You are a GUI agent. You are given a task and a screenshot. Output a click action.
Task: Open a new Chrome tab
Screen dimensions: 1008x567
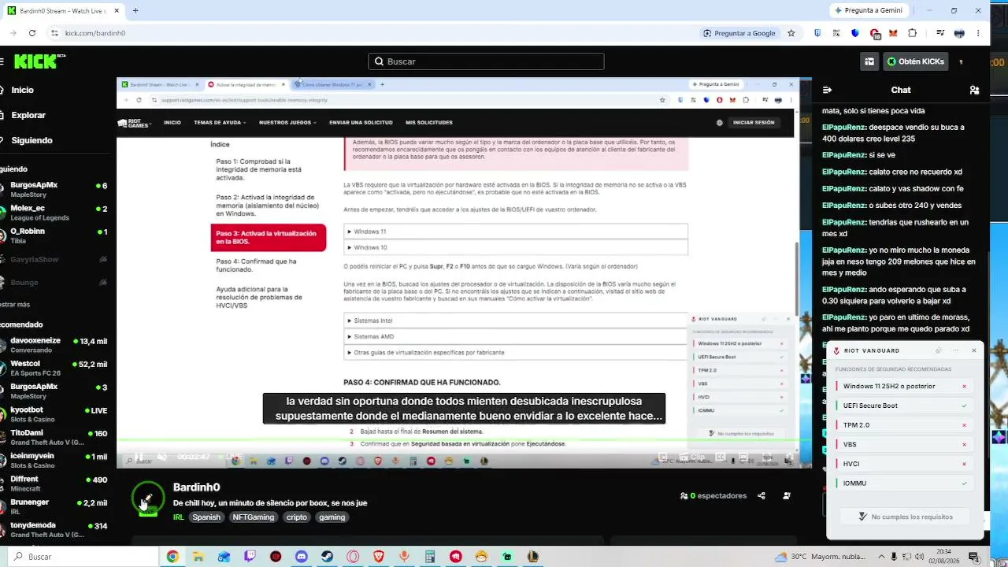(135, 11)
